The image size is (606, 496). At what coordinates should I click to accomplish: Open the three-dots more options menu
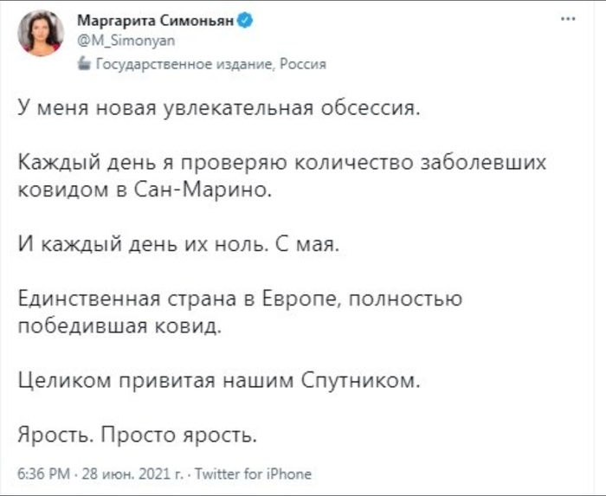click(568, 21)
